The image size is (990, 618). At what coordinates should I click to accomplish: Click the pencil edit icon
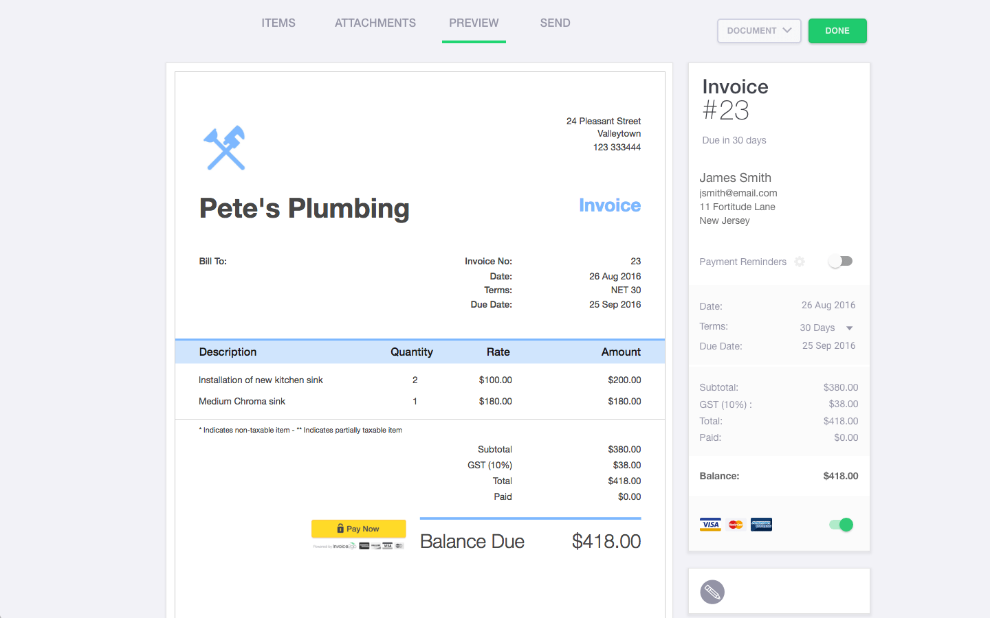tap(712, 592)
